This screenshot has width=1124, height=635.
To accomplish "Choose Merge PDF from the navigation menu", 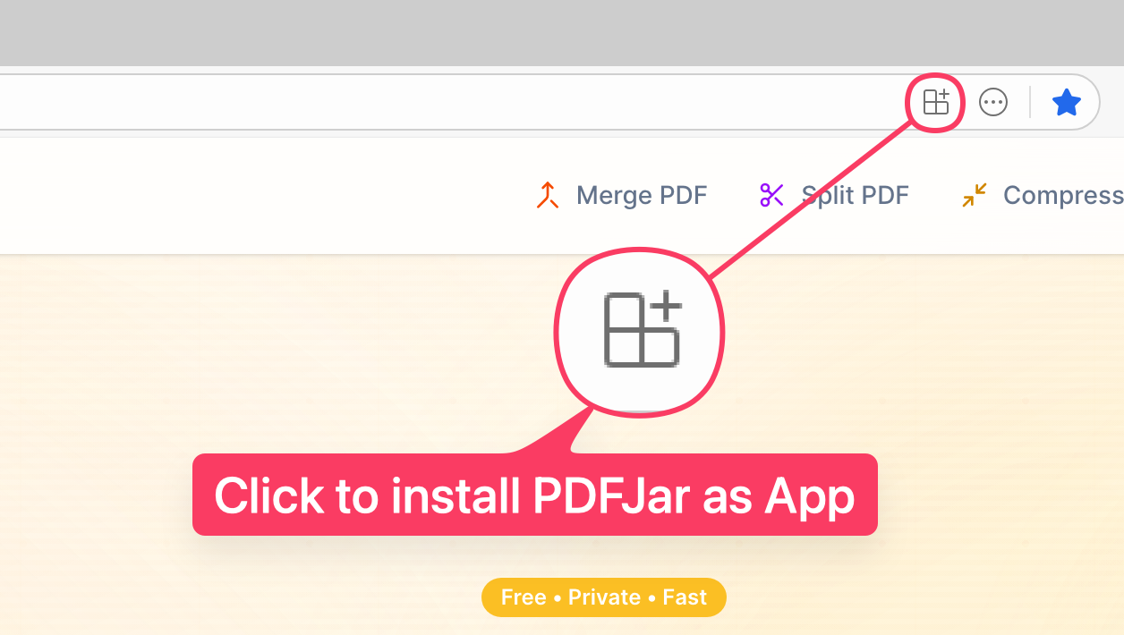I will pyautogui.click(x=641, y=195).
